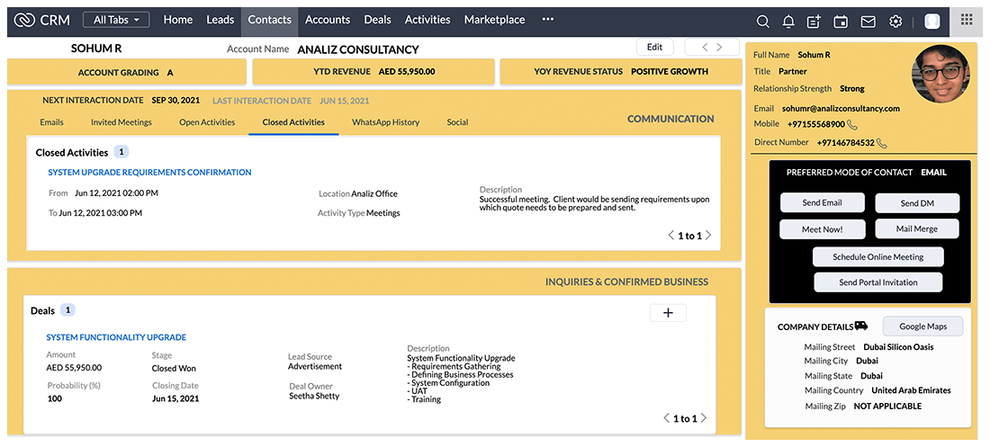Open the Activities module
The width and height of the screenshot is (990, 447).
427,20
